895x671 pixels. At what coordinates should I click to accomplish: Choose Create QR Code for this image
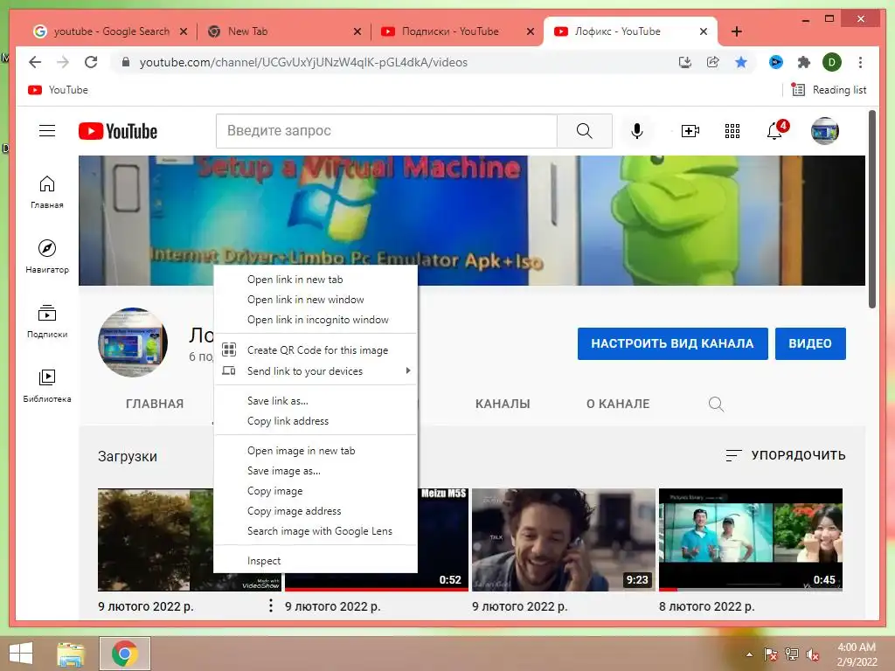[316, 349]
